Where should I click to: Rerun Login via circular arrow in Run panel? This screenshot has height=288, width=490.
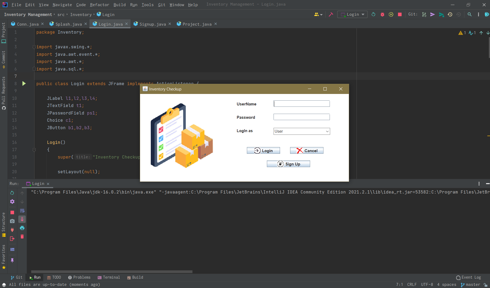point(12,193)
